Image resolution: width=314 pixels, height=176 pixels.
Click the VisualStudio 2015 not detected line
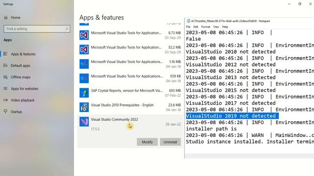[x=231, y=90]
